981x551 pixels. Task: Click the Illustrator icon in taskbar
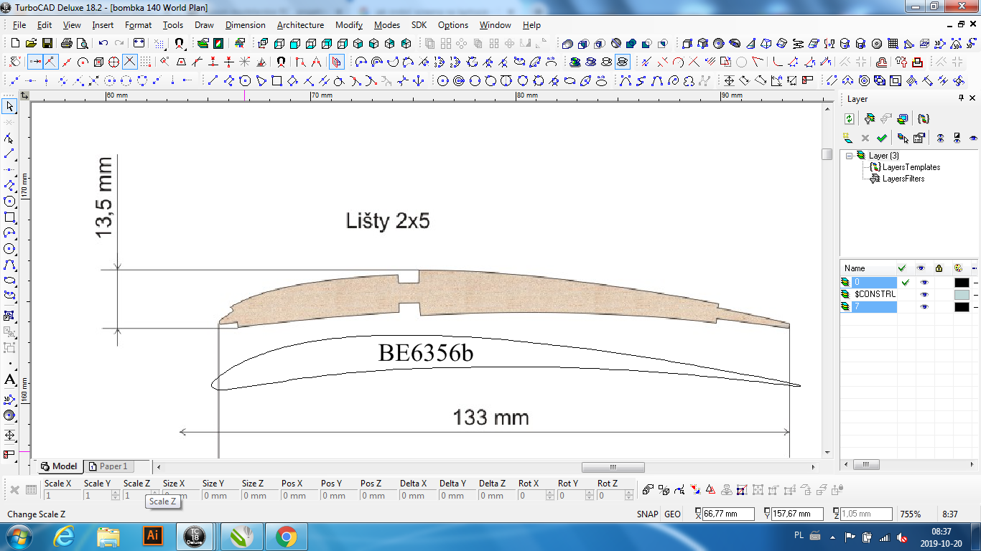152,535
